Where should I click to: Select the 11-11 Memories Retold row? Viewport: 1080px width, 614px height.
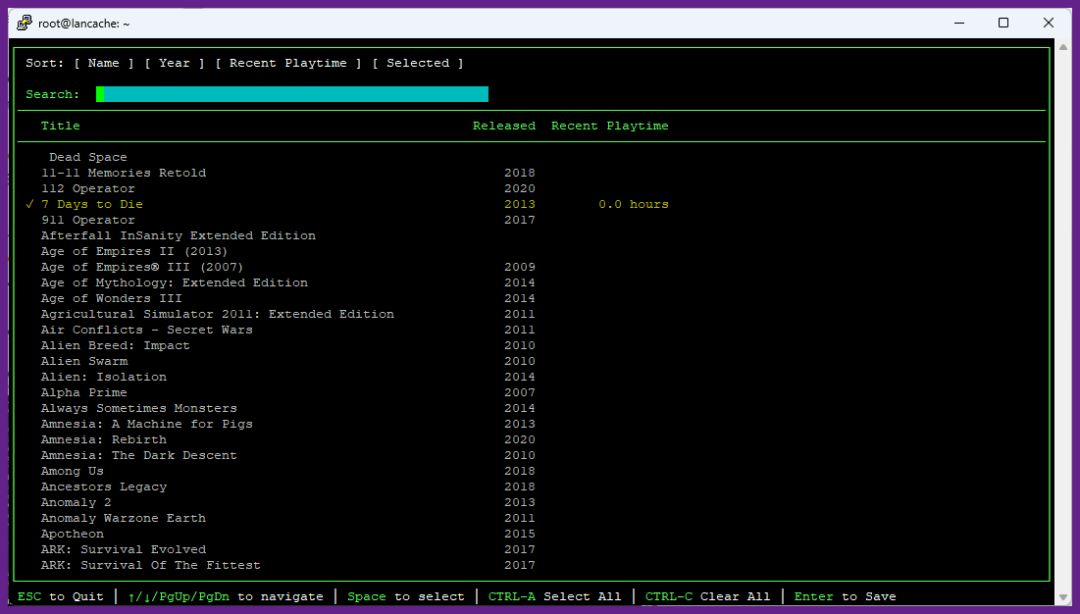click(124, 173)
